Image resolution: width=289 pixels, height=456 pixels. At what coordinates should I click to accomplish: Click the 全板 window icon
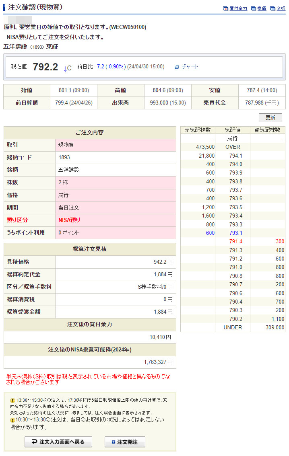click(272, 8)
